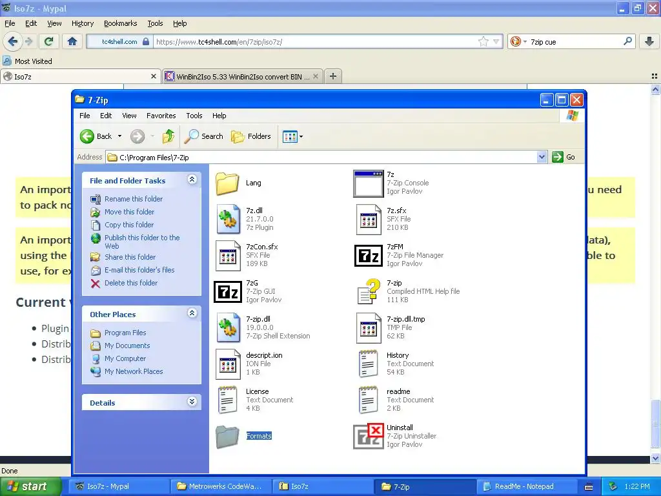Viewport: 661px width, 496px height.
Task: Open a new browser tab
Action: (333, 76)
